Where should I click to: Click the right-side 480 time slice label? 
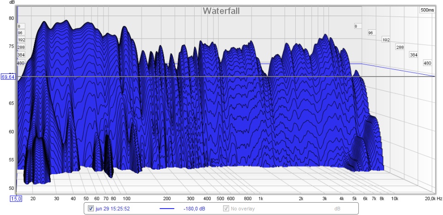click(427, 63)
